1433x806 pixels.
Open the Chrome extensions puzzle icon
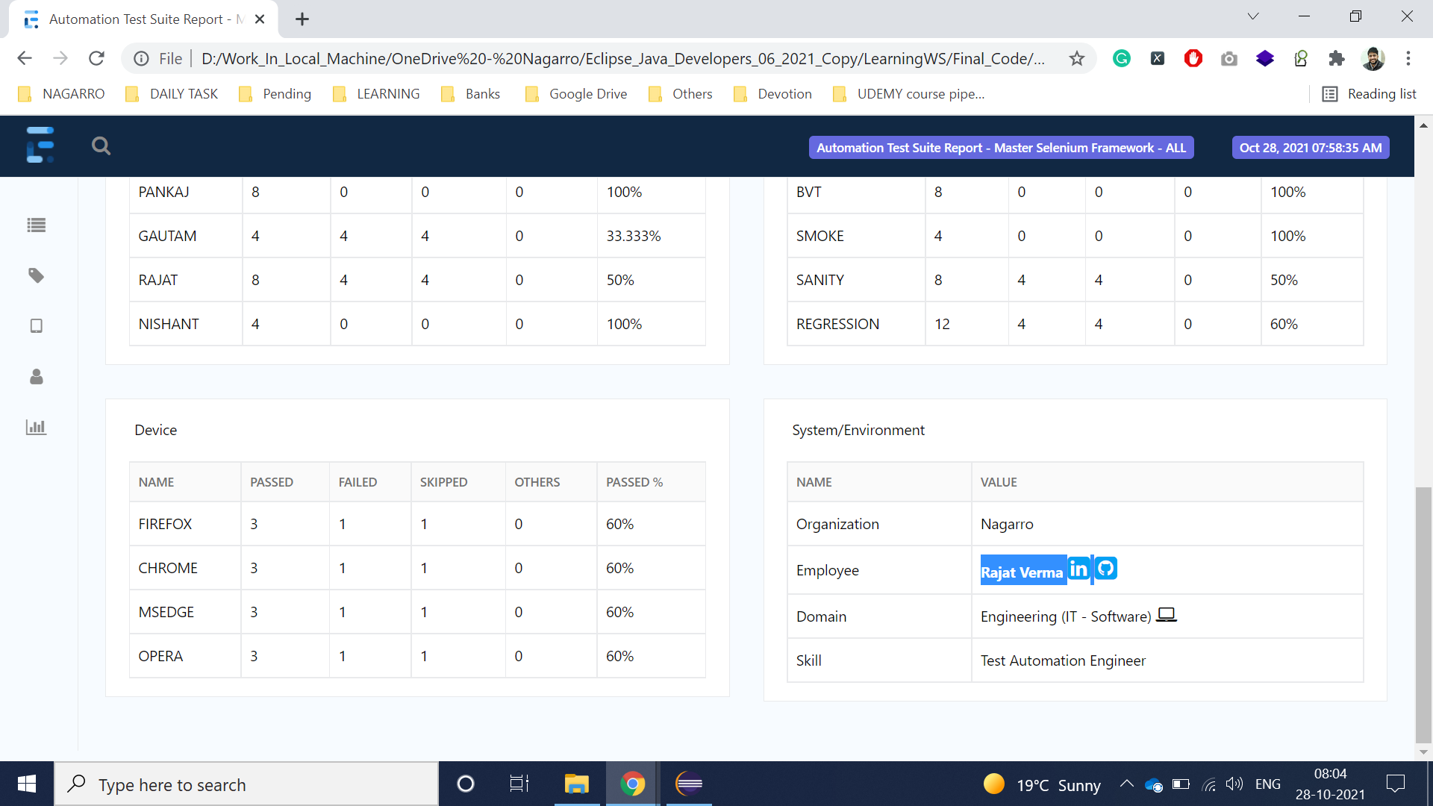(1336, 58)
